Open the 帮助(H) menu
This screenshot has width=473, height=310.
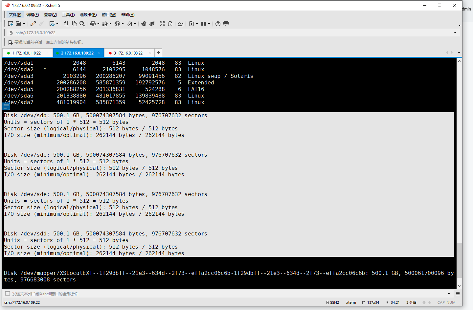pyautogui.click(x=128, y=15)
